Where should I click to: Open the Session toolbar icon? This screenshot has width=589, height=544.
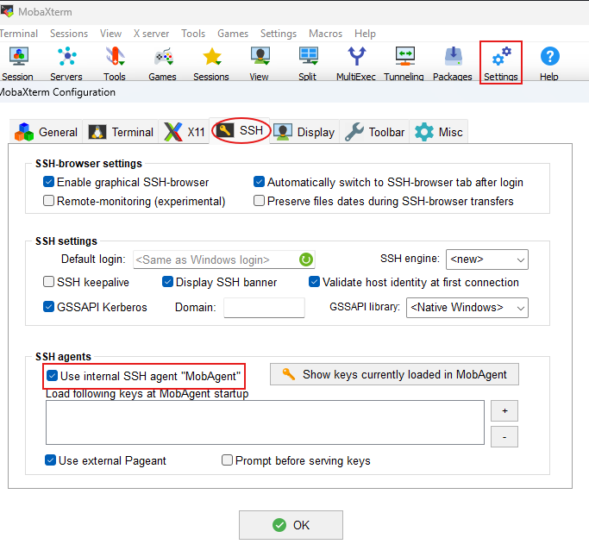18,64
